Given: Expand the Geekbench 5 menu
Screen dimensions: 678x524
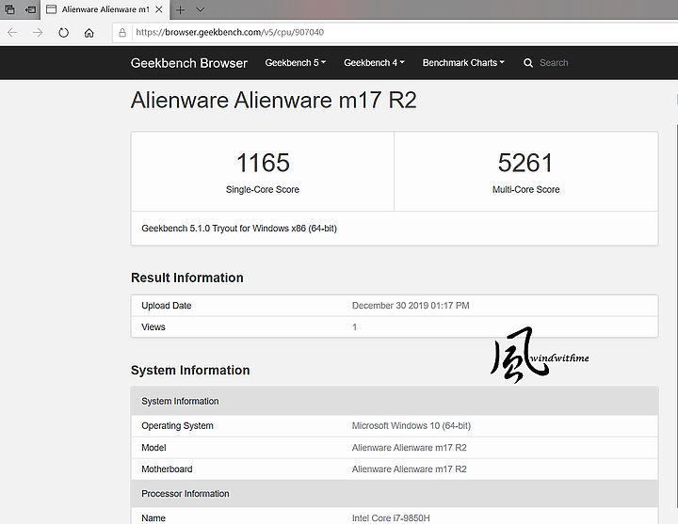Looking at the screenshot, I should [x=296, y=63].
